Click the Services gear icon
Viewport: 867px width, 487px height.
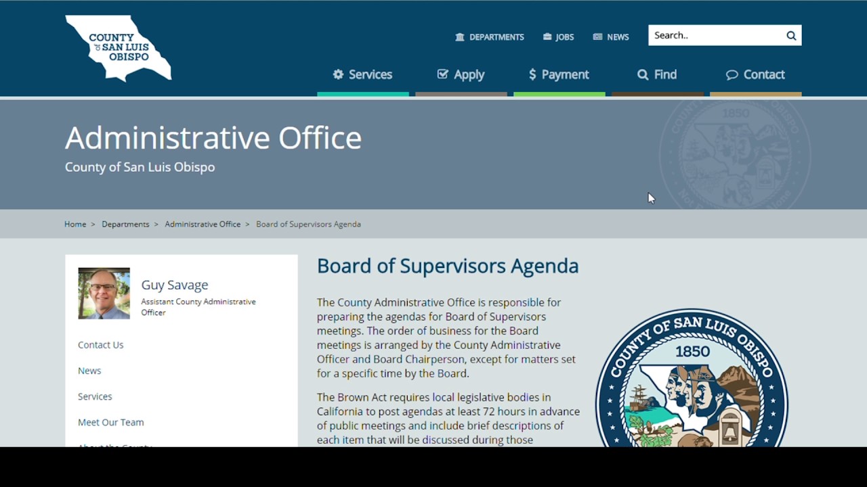click(x=338, y=74)
